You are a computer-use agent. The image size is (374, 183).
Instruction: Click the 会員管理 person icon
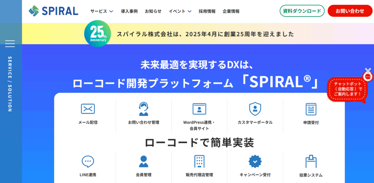click(144, 161)
